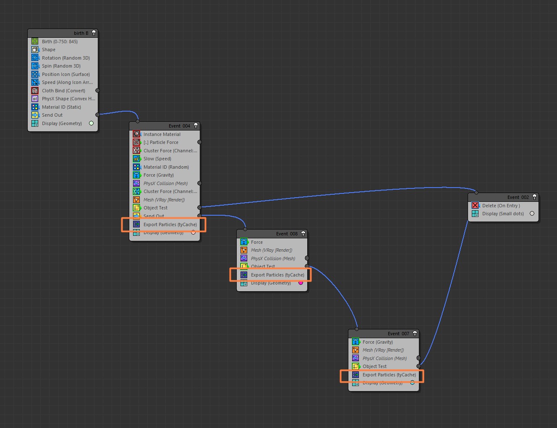557x428 pixels.
Task: Click the green display color dot in birth B
Action: point(91,123)
